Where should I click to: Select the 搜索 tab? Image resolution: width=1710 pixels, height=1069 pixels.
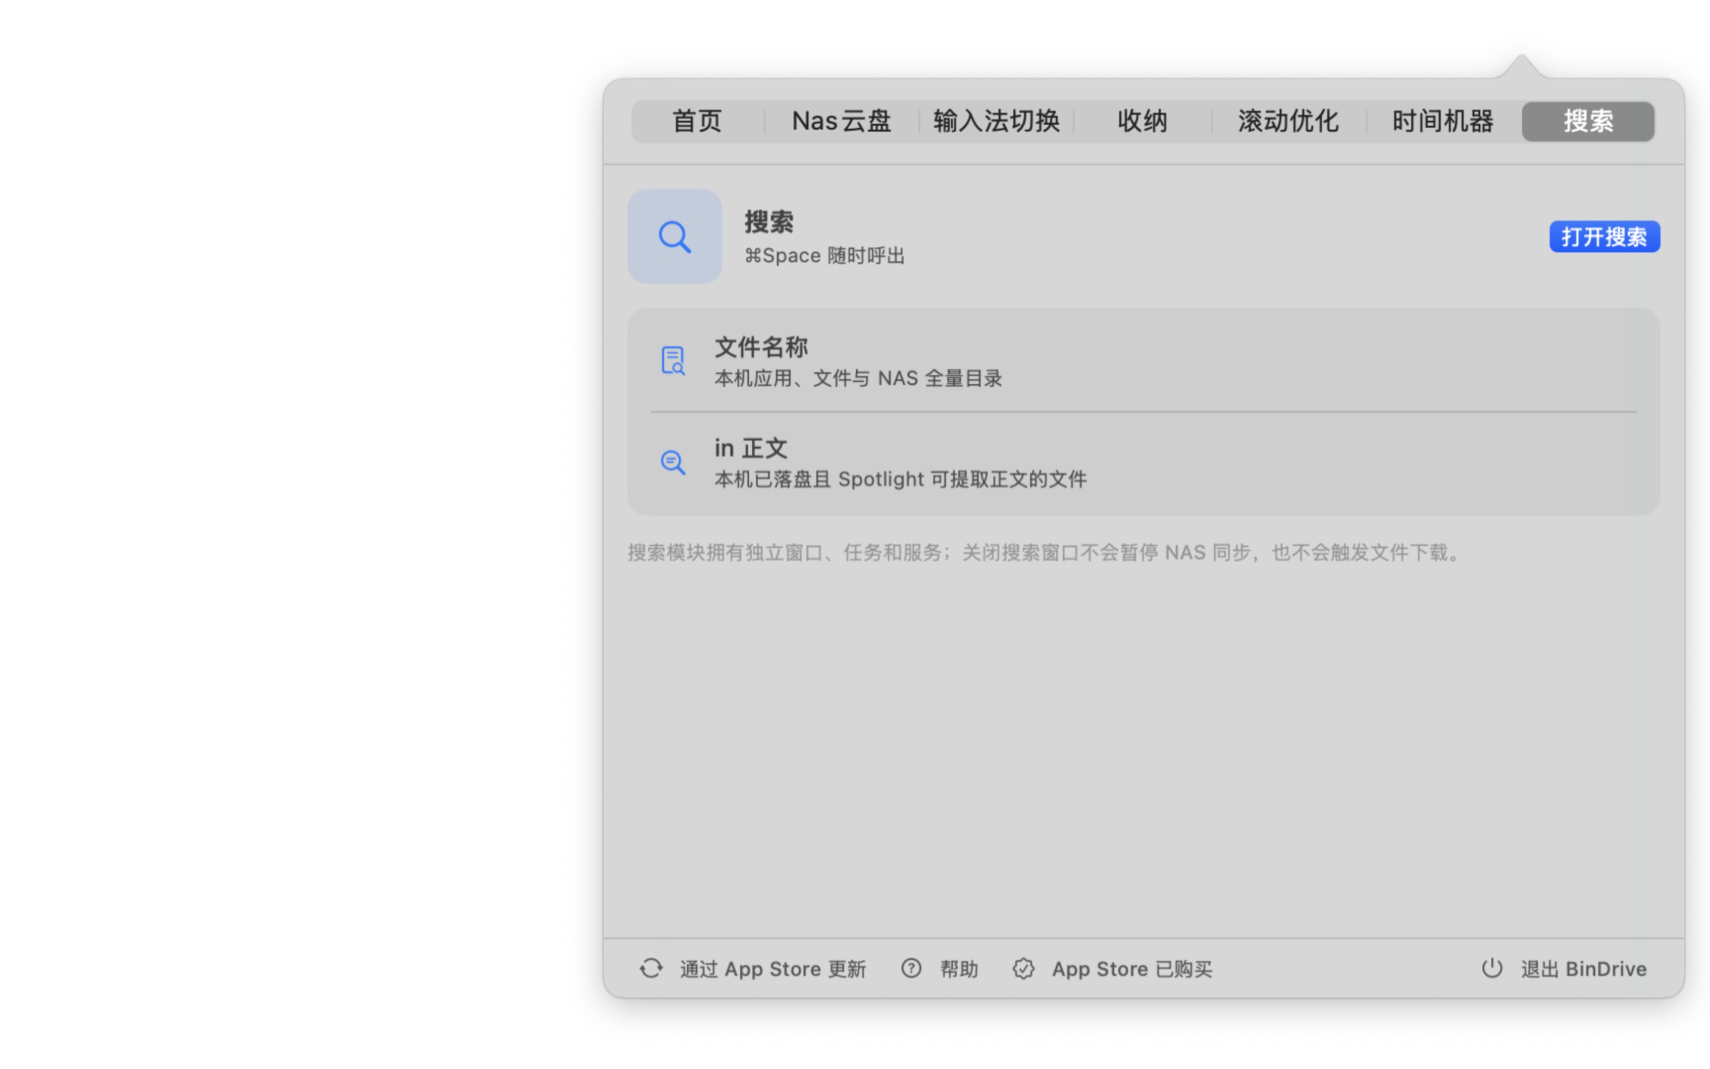[1588, 122]
